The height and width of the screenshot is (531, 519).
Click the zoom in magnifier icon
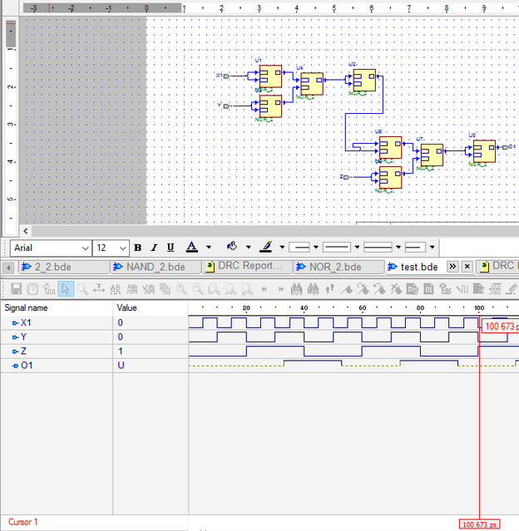pyautogui.click(x=181, y=289)
